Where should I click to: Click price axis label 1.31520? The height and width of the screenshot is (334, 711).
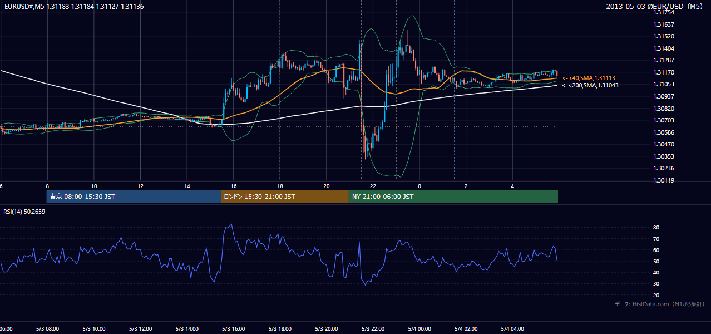coord(663,36)
